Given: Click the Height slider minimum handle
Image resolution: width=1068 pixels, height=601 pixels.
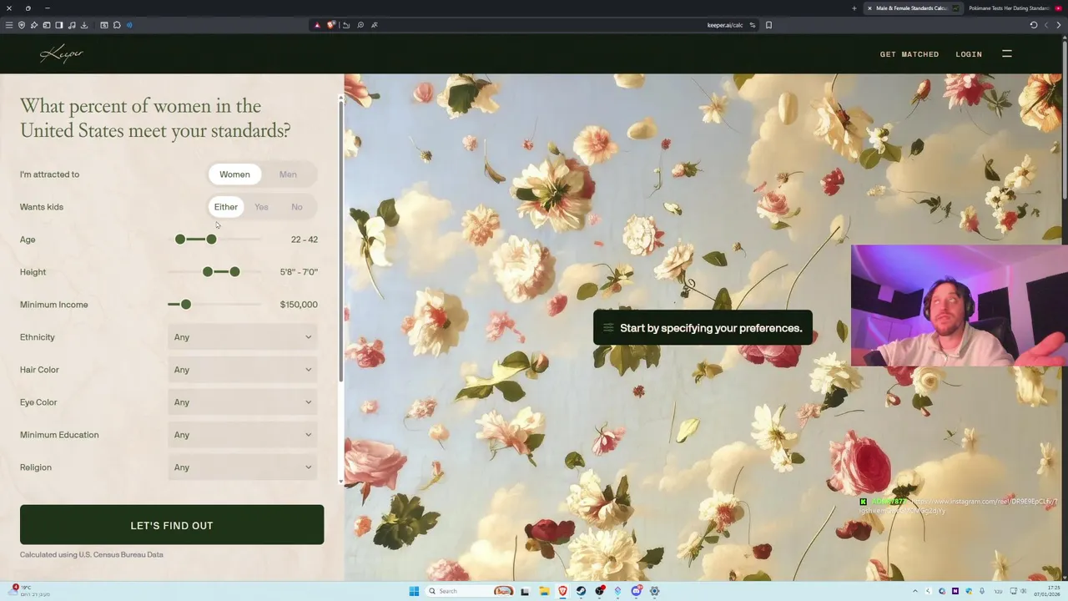Looking at the screenshot, I should point(208,272).
